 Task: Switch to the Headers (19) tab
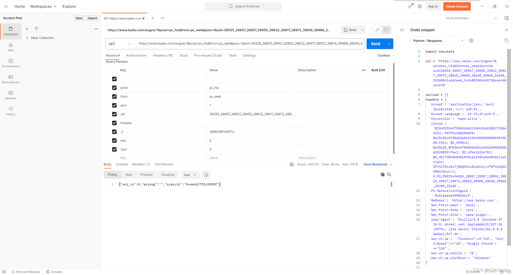click(x=163, y=55)
